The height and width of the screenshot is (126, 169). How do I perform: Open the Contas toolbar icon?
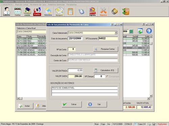click(18, 11)
